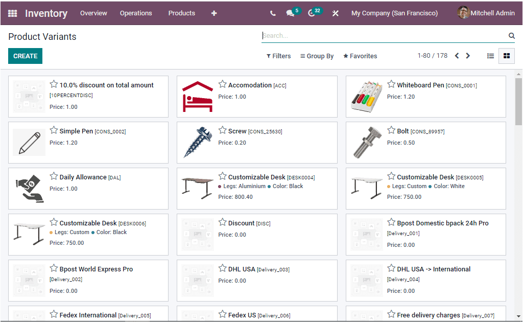This screenshot has height=322, width=523.
Task: Click the Mitchell Admin avatar picture
Action: point(463,13)
